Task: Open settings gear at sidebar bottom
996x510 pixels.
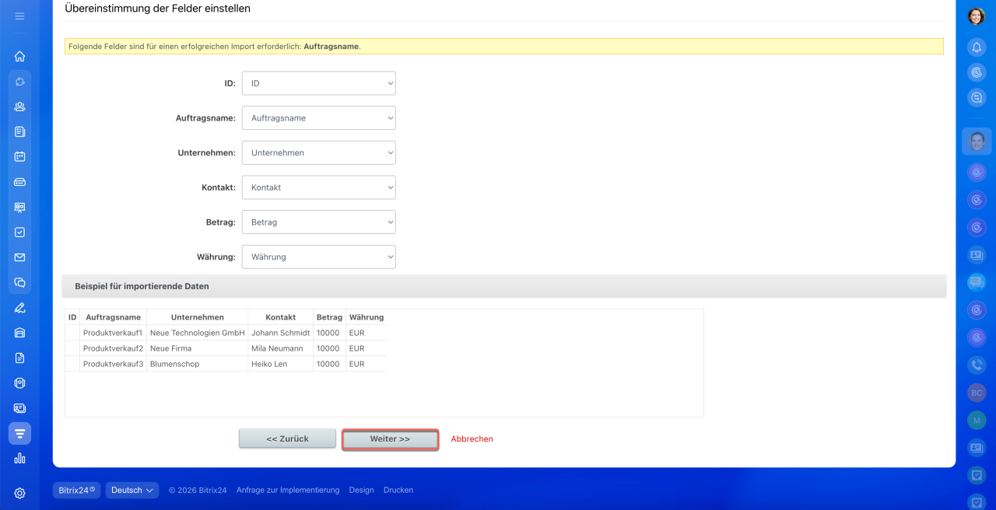Action: 19,493
